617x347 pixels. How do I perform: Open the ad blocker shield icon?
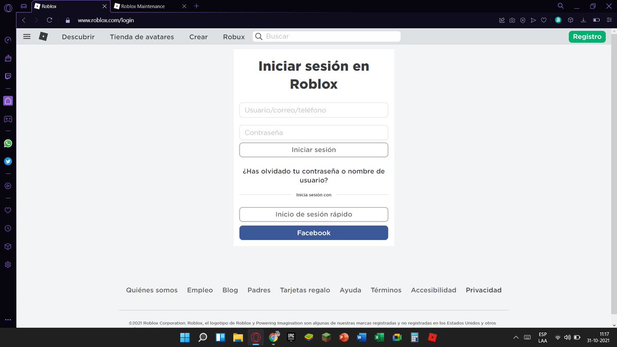click(x=522, y=21)
